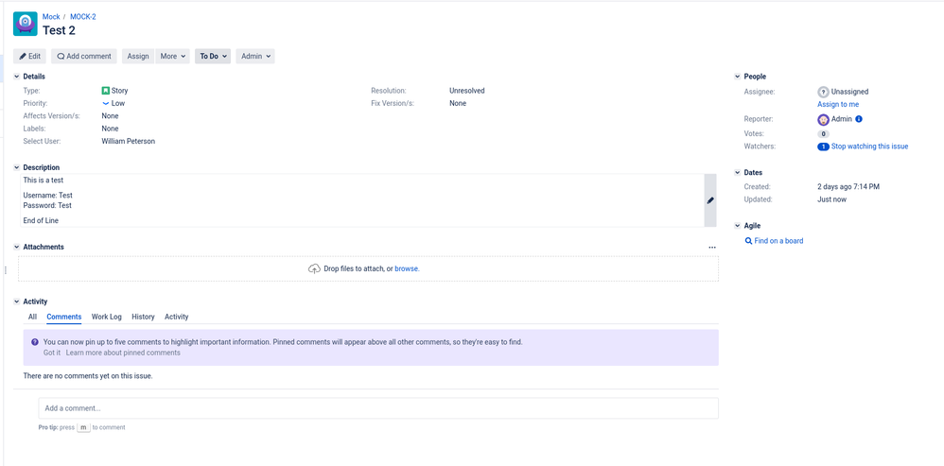Open the attachments three-dots options menu
This screenshot has width=944, height=466.
click(712, 247)
